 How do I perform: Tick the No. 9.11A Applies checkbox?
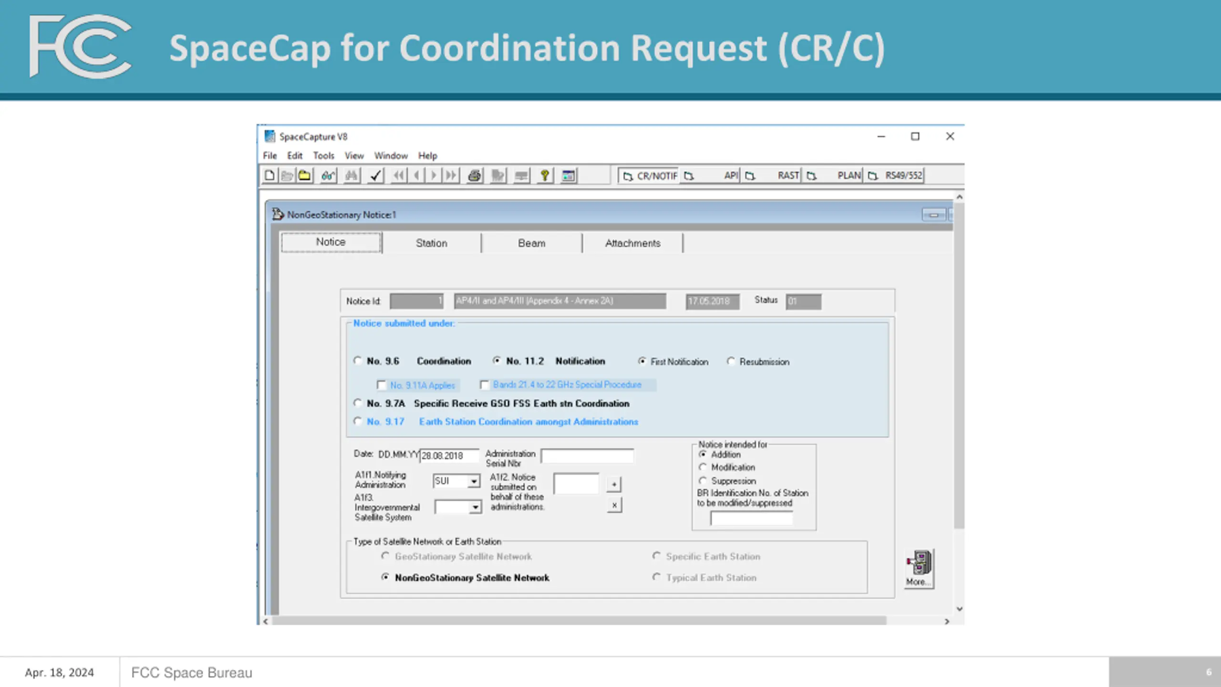pyautogui.click(x=381, y=385)
